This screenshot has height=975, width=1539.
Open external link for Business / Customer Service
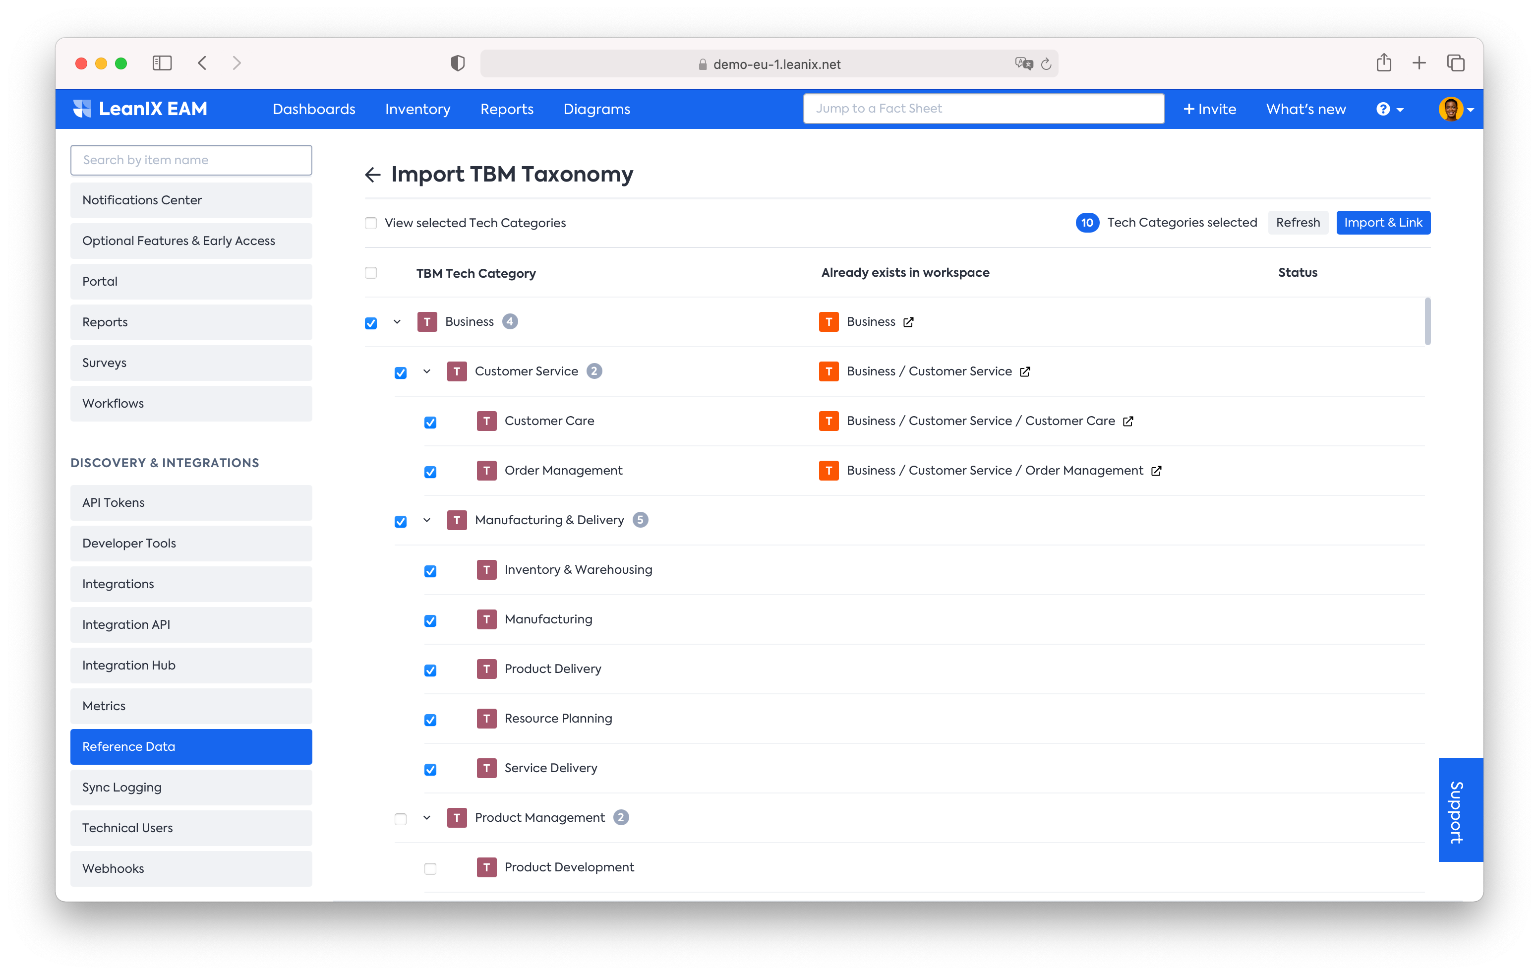[1024, 372]
